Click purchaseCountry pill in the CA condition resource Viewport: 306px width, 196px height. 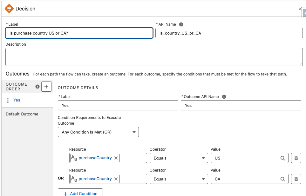click(x=95, y=179)
